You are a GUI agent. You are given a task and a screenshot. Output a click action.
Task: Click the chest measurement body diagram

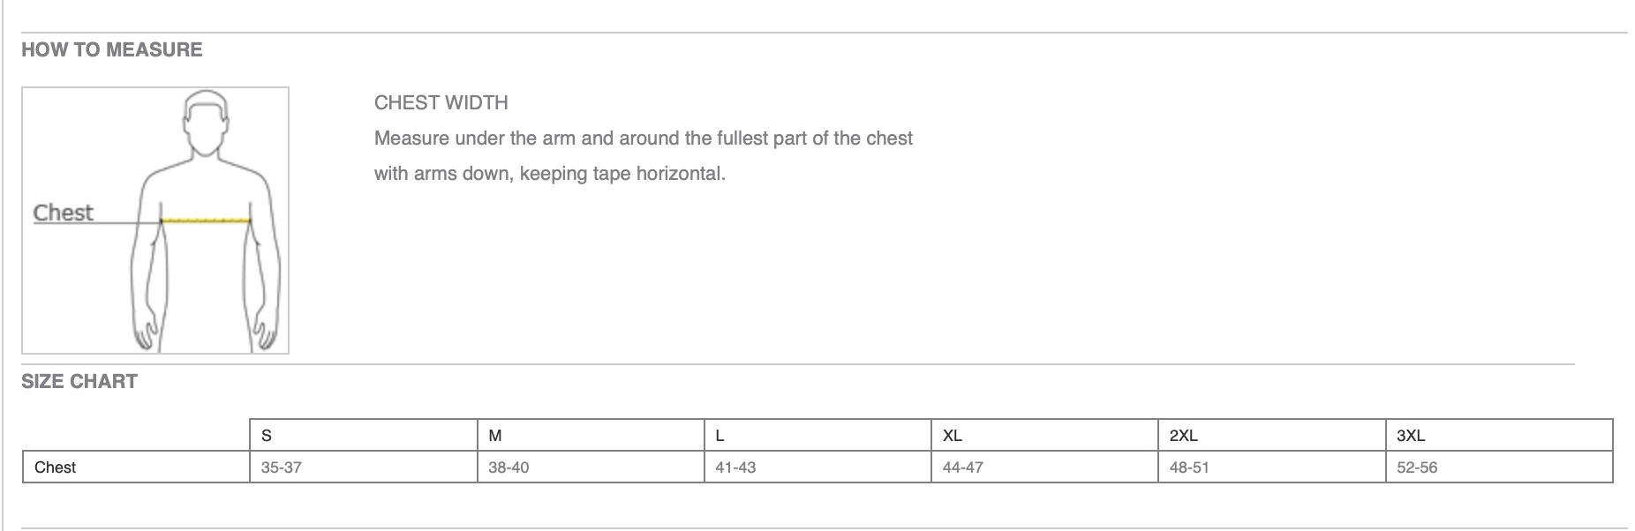[155, 221]
